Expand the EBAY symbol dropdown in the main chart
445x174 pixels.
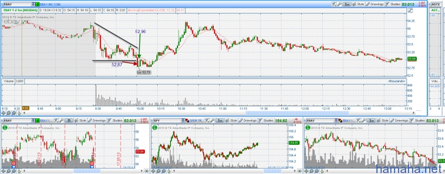coord(33,4)
